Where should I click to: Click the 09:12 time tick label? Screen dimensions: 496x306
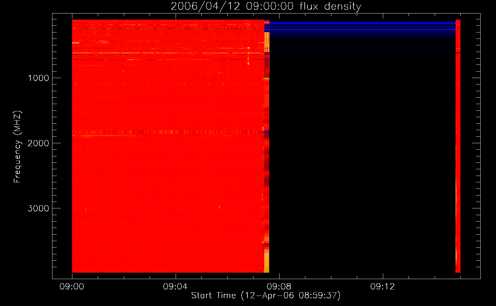[383, 287]
